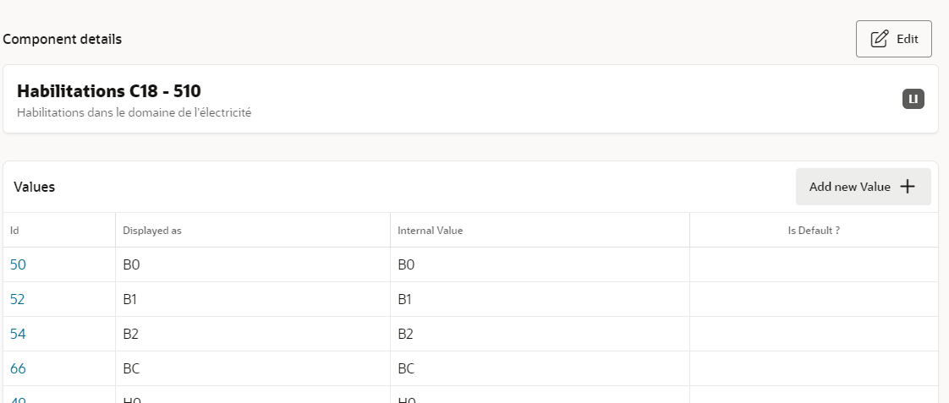This screenshot has height=403, width=949.
Task: Select the B2 cell under Internal Value
Action: pyautogui.click(x=406, y=334)
